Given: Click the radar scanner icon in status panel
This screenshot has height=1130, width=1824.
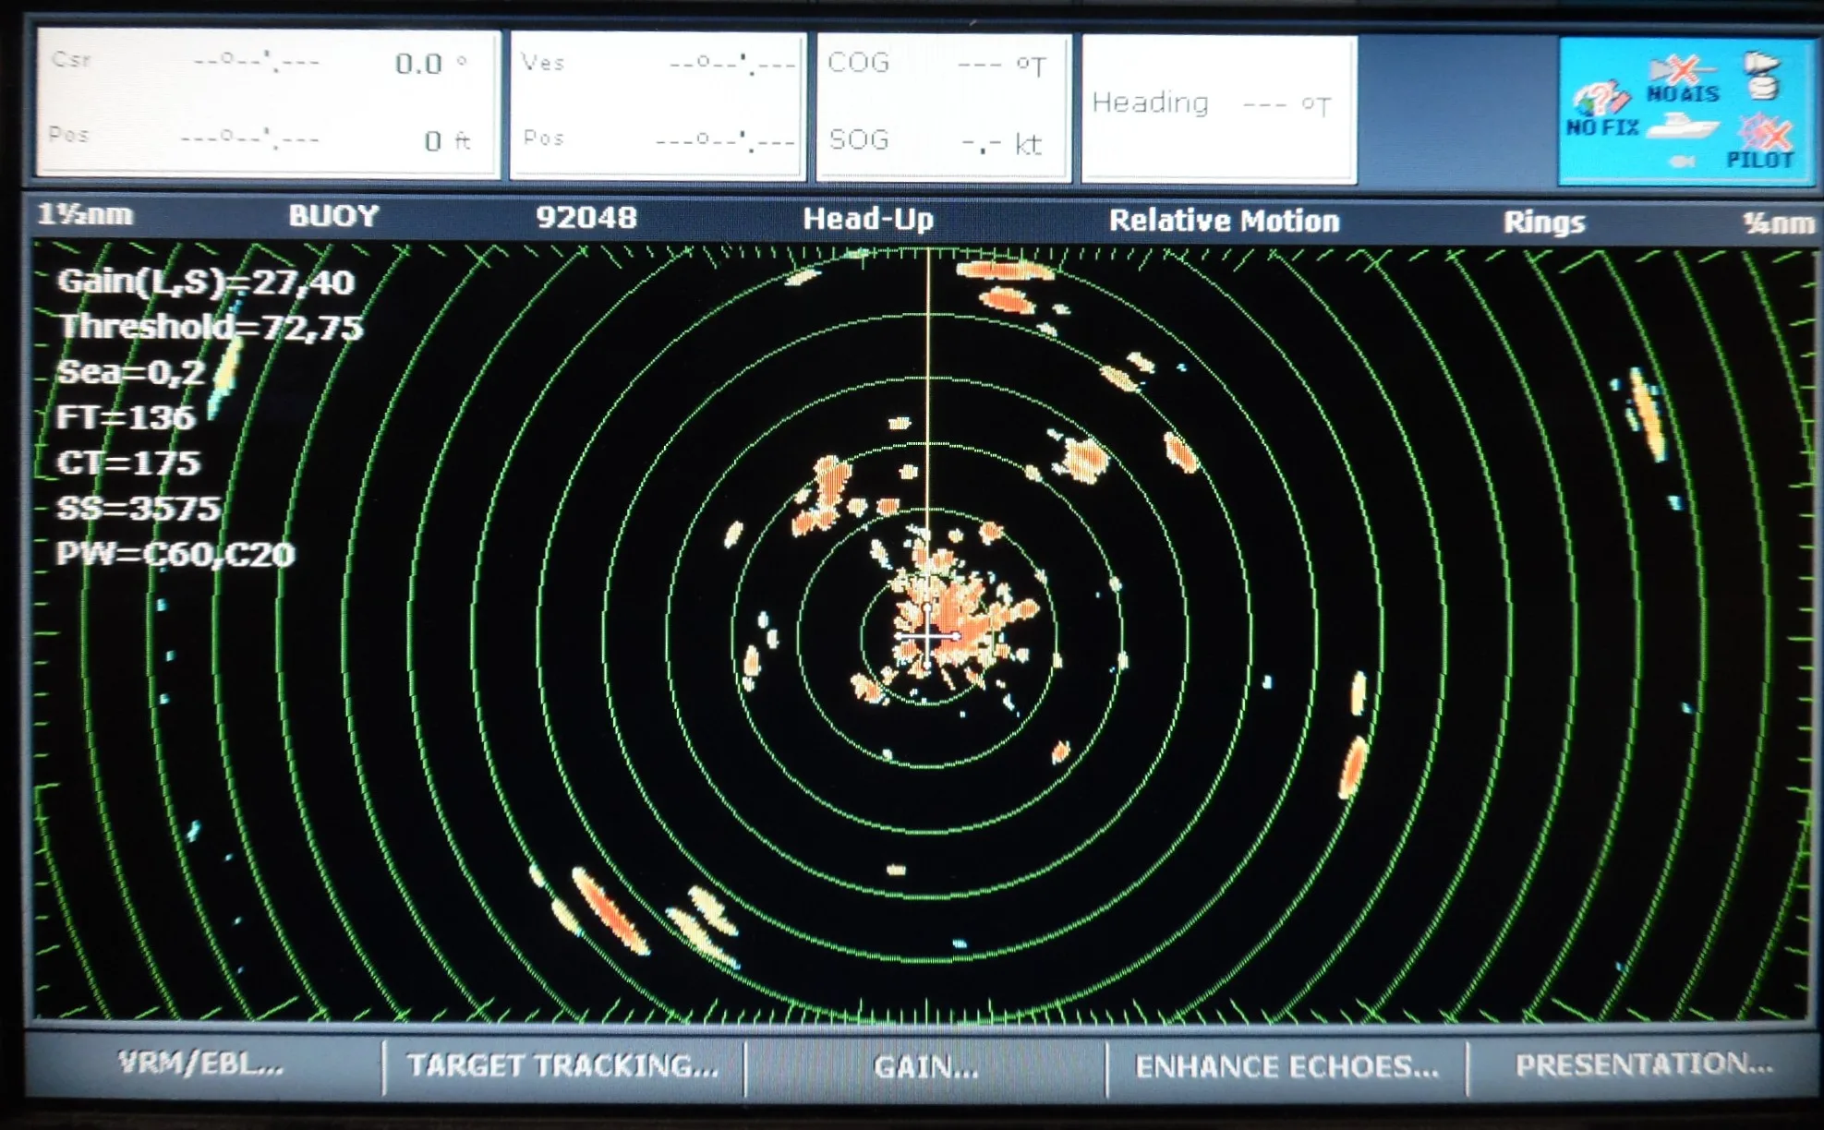Looking at the screenshot, I should [x=1762, y=76].
